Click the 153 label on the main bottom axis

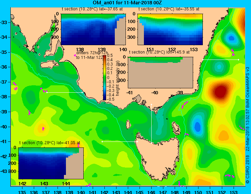[x=233, y=192]
